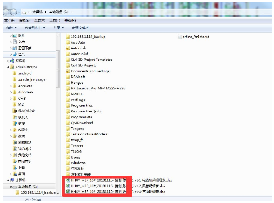Expand the arrow after 本地磁盘 (C:) in address bar
The image size is (274, 203).
[x=72, y=12]
